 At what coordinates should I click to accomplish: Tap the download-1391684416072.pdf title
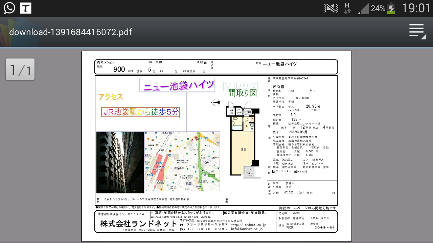click(x=70, y=32)
